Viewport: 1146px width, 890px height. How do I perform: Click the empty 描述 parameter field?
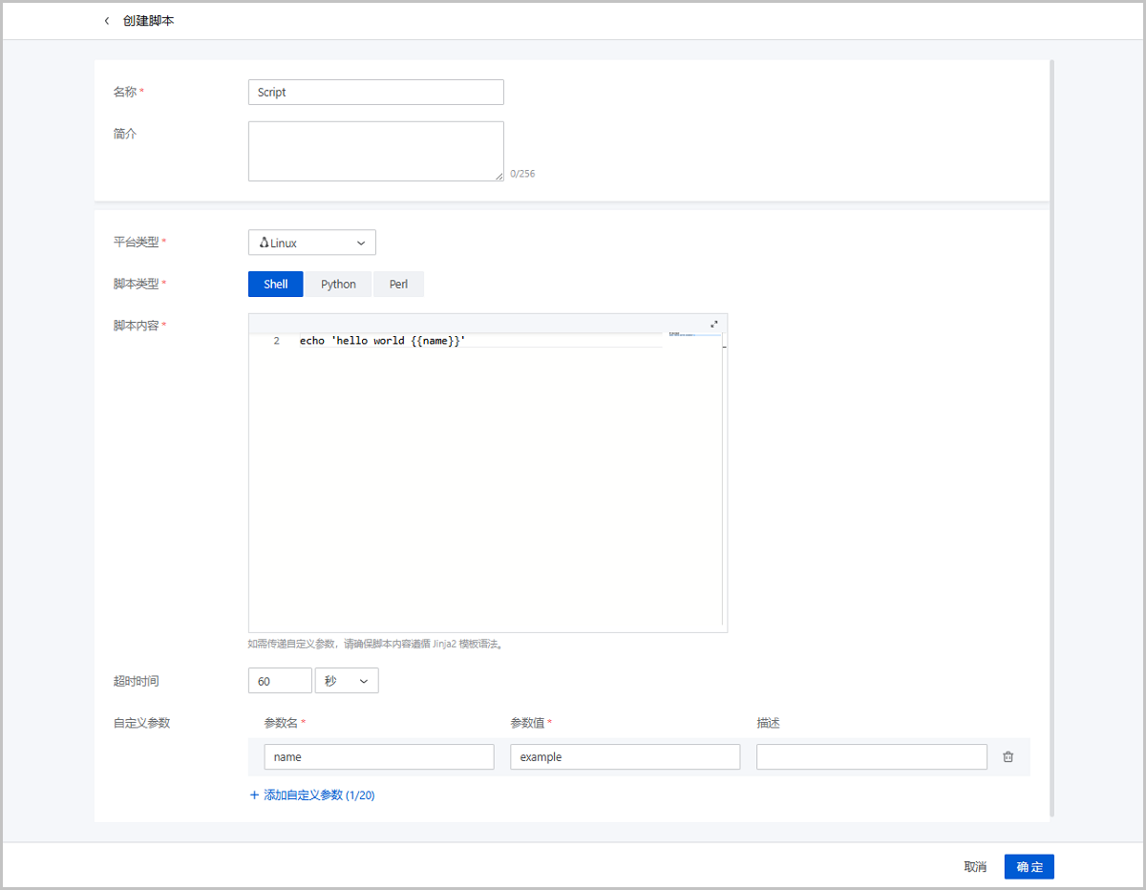click(871, 757)
